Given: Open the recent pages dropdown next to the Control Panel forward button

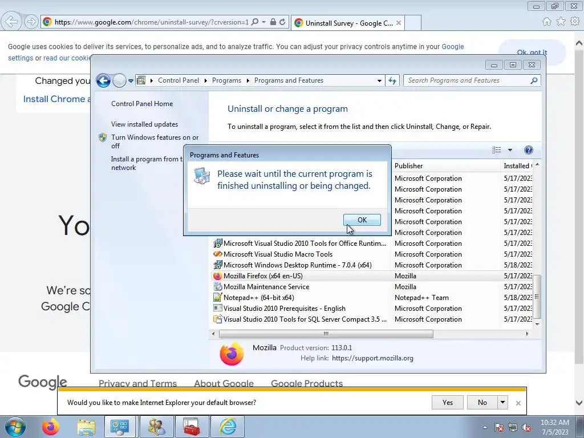Looking at the screenshot, I should (131, 80).
